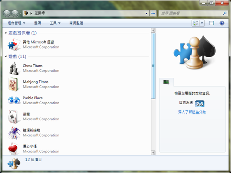Click the Forward navigation arrow

(15, 13)
